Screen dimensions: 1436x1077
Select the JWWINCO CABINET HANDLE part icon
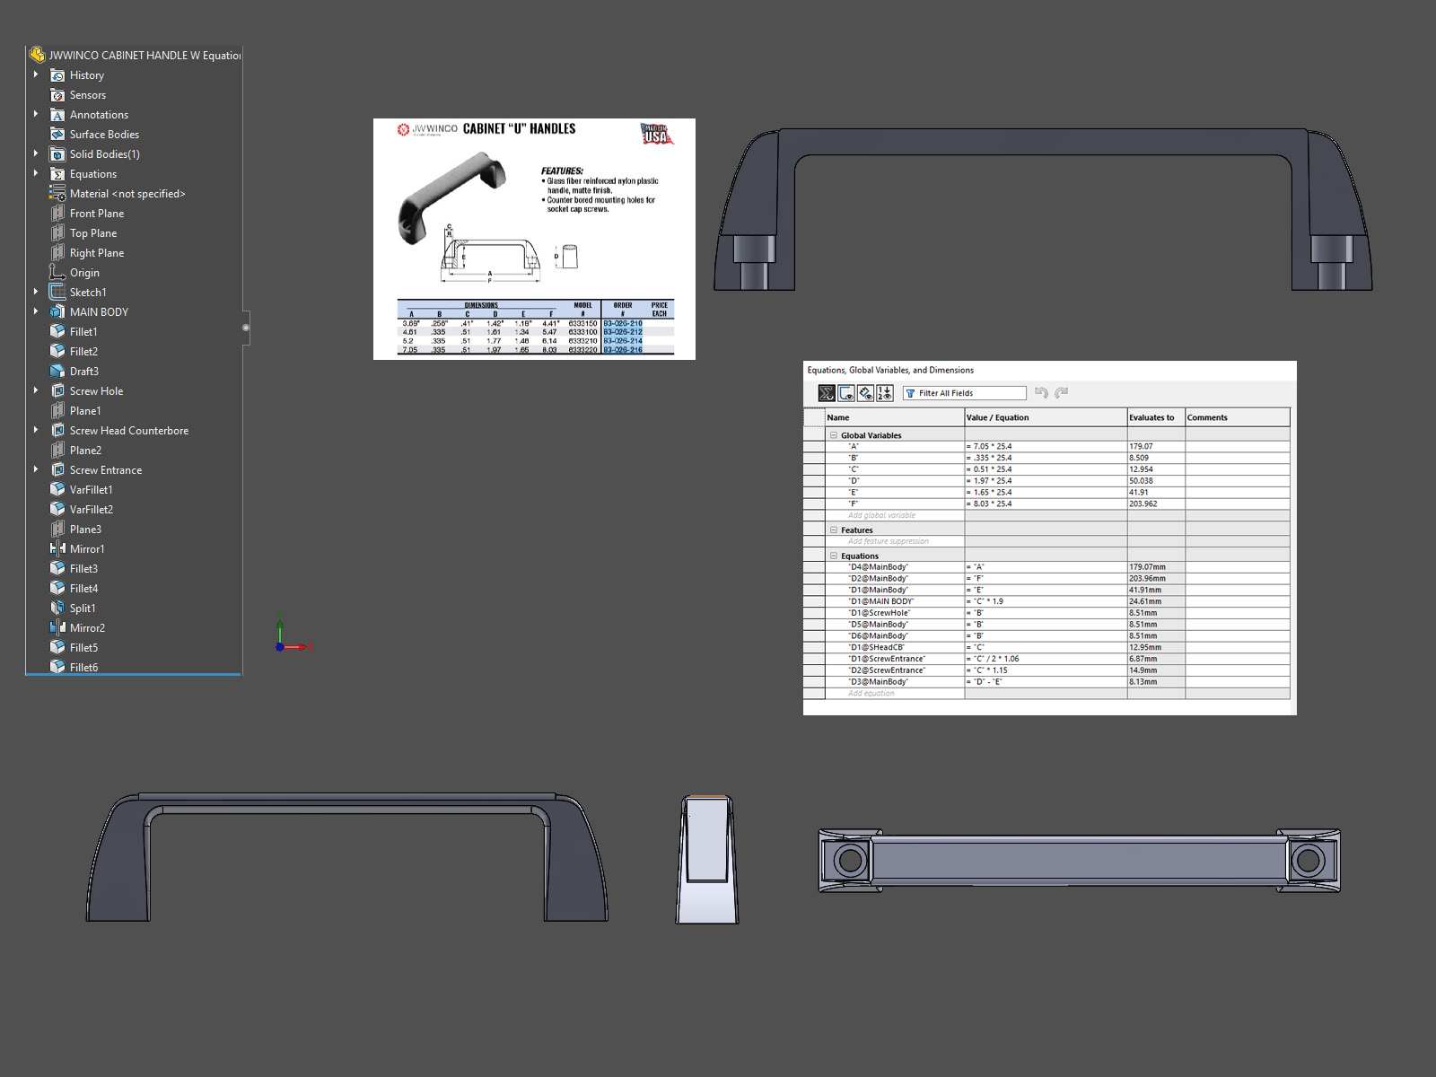click(37, 55)
